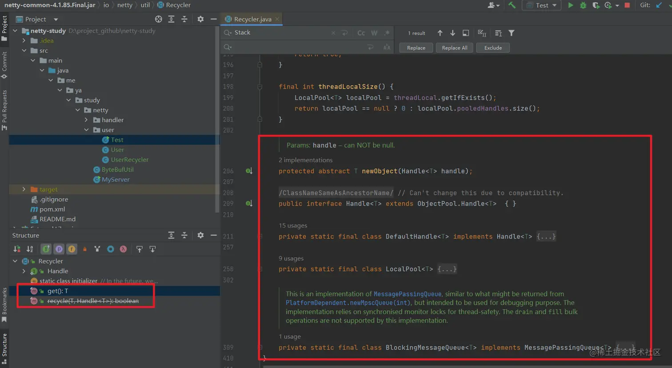This screenshot has height=368, width=672.
Task: Open the Commit tool window tab
Action: (4, 65)
